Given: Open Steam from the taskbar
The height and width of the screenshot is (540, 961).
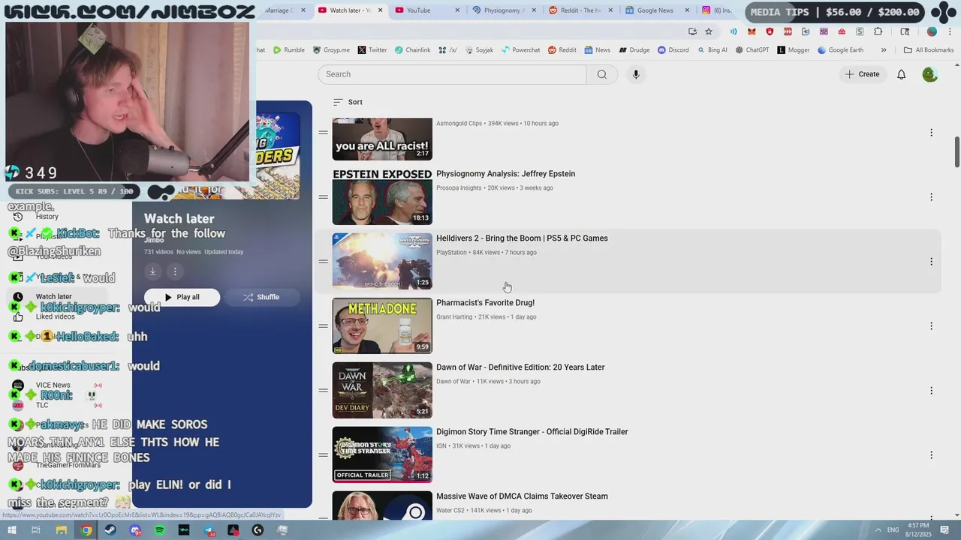Looking at the screenshot, I should 110,530.
